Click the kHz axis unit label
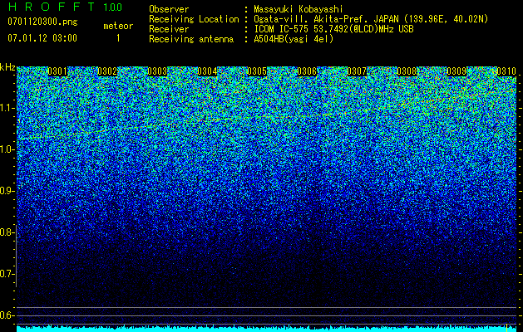This screenshot has width=523, height=332. pyautogui.click(x=7, y=67)
